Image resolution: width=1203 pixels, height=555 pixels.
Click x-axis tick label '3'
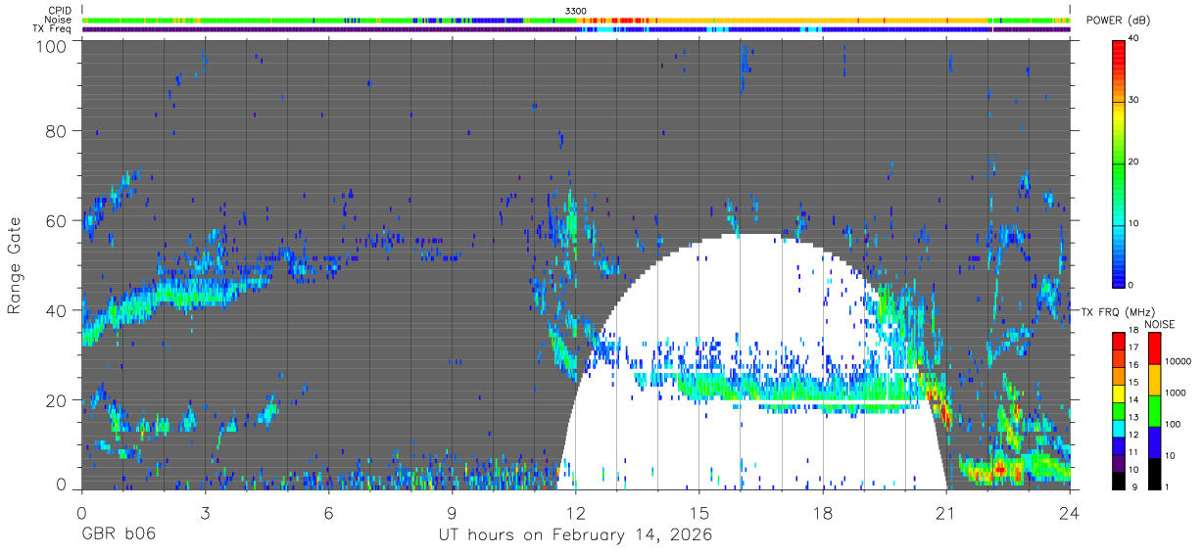[206, 512]
